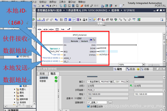Image resolution: width=167 pixels, height=111 pixels.
Task: Insert a normally closed contact
Action: 45,29
